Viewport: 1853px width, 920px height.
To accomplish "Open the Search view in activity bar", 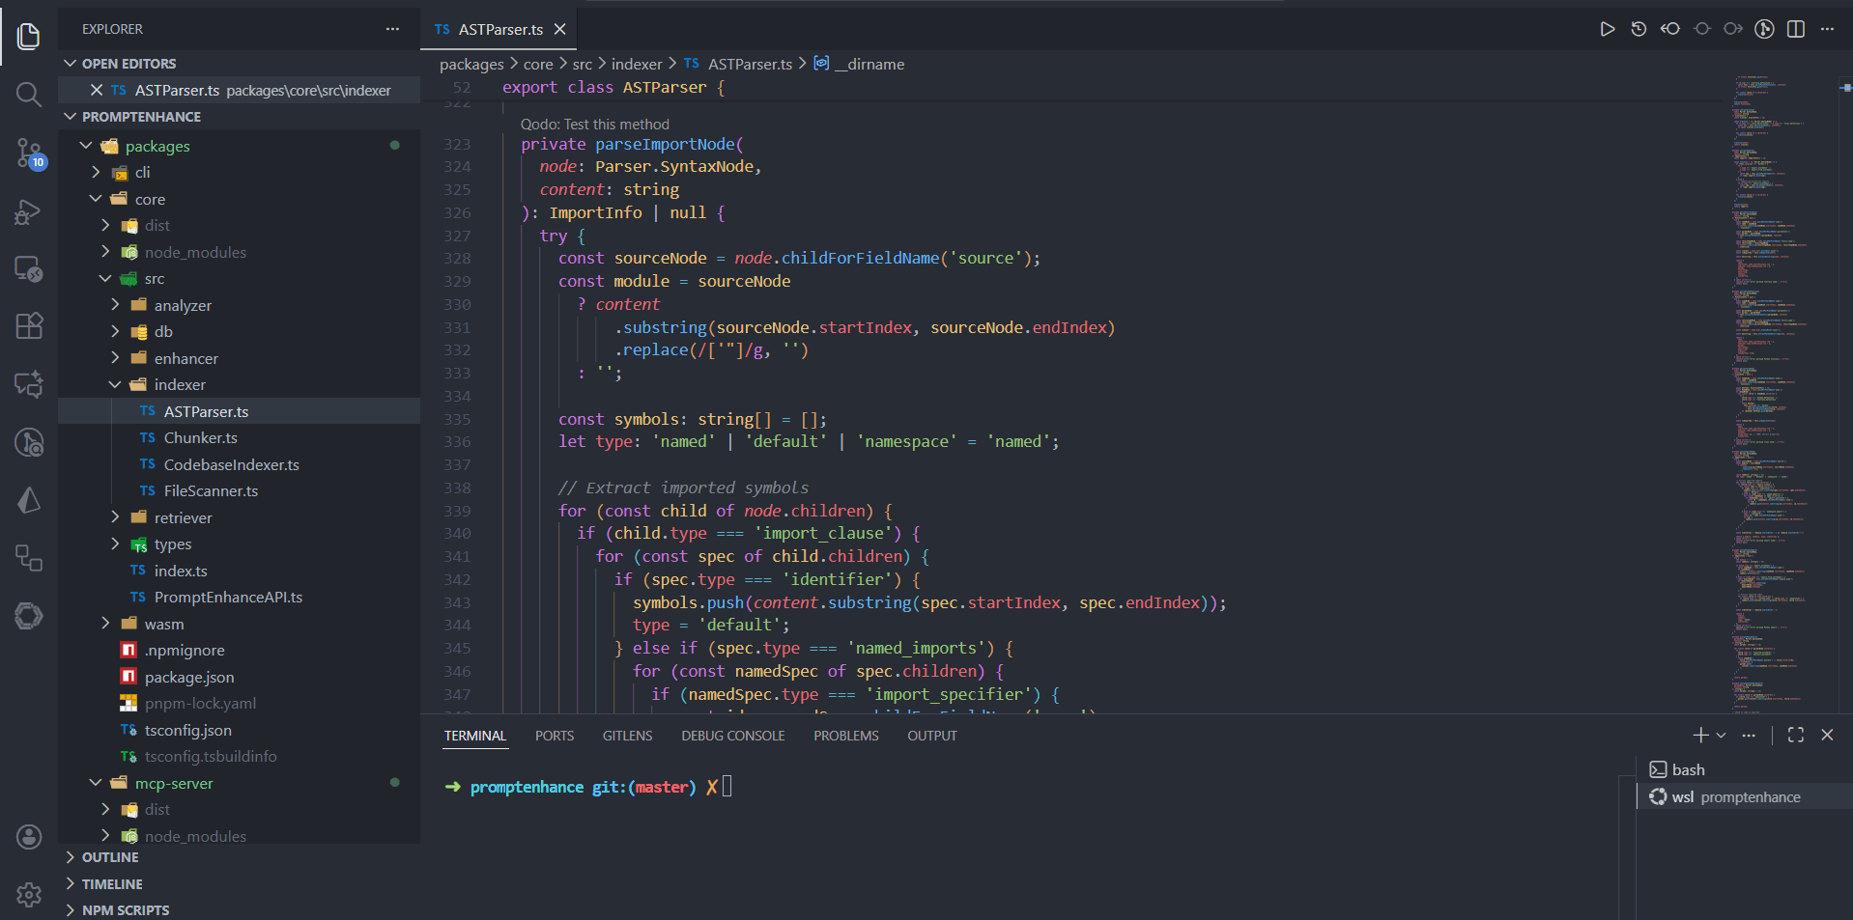I will pyautogui.click(x=29, y=95).
